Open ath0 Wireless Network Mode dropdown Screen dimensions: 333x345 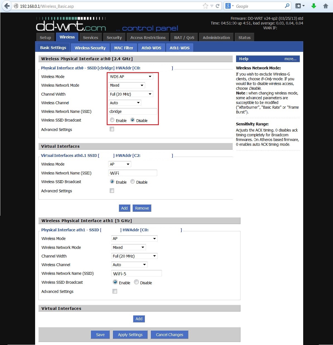(127, 85)
